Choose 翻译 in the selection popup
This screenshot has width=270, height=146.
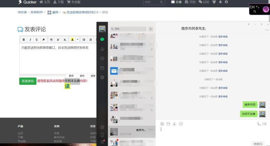click(71, 76)
